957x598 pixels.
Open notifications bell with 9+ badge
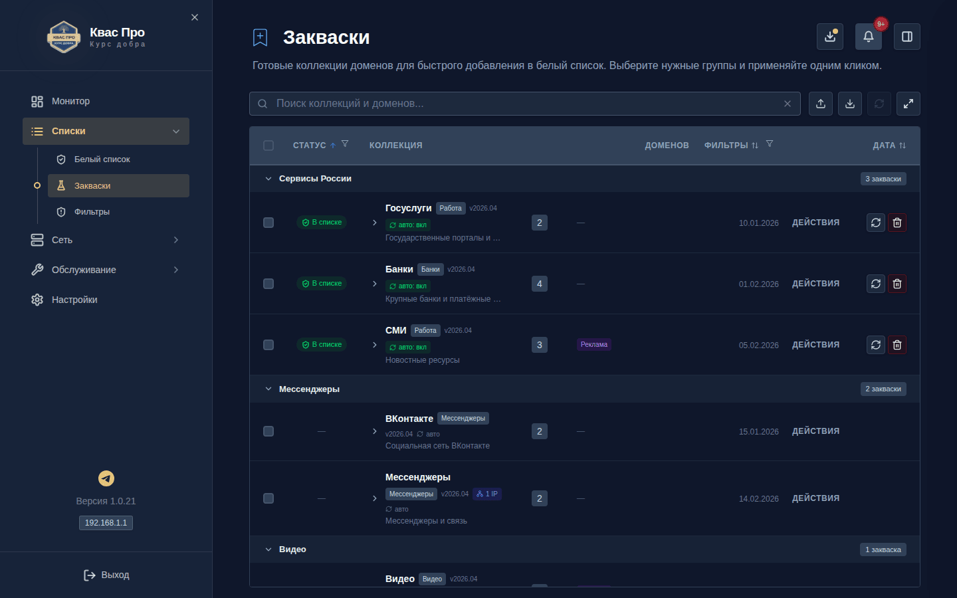click(869, 37)
